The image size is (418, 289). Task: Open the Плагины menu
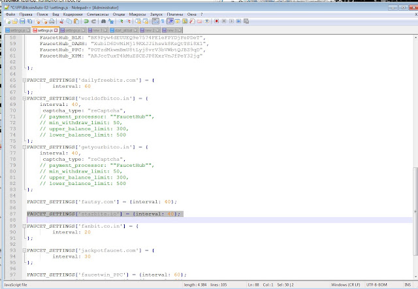coord(175,14)
